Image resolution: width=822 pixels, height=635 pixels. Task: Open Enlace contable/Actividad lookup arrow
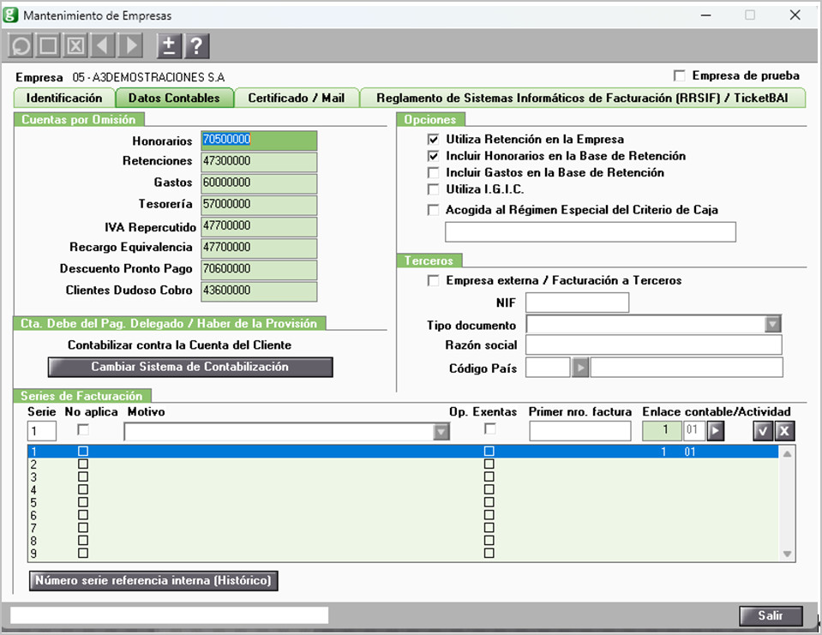[716, 431]
